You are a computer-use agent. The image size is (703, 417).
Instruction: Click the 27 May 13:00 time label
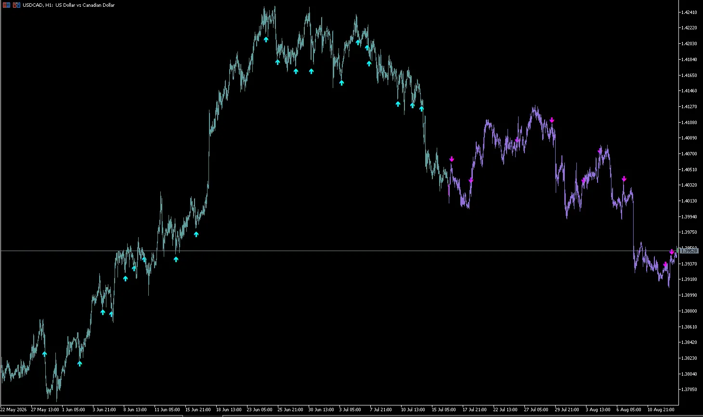tap(45, 410)
